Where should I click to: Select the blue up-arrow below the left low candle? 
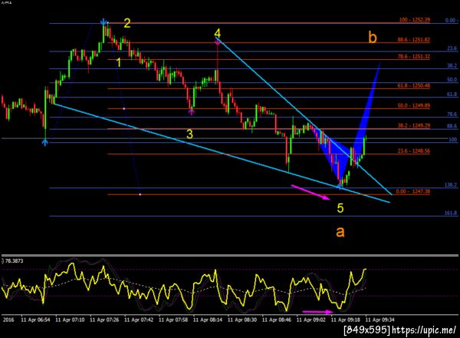(x=44, y=143)
